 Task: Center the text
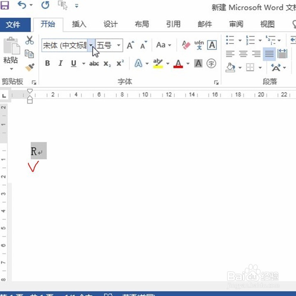click(243, 54)
